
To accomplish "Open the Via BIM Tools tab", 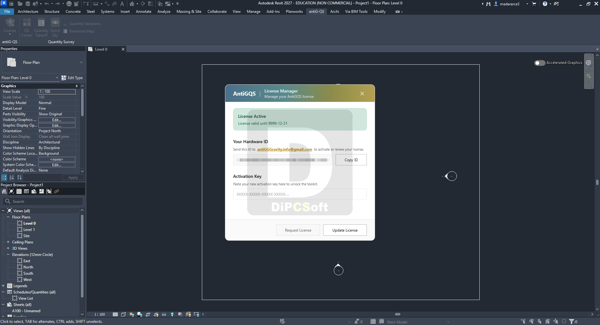I will pyautogui.click(x=356, y=12).
